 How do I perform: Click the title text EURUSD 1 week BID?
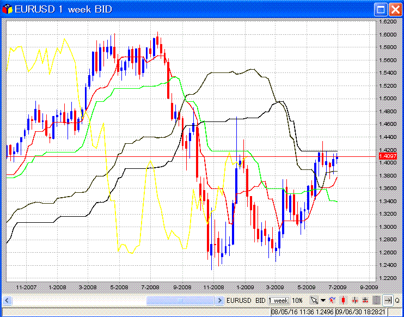pyautogui.click(x=63, y=10)
